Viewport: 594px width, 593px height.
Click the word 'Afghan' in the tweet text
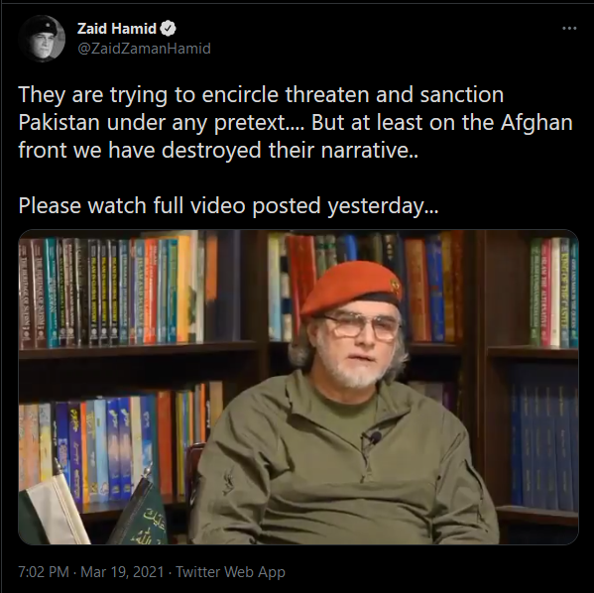tap(536, 123)
